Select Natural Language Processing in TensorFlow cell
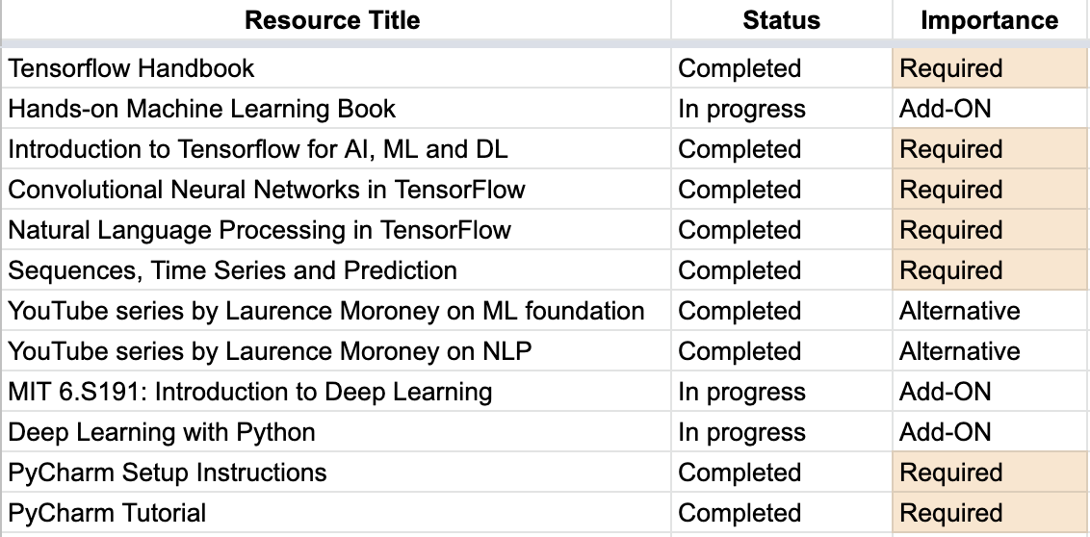 click(x=260, y=230)
